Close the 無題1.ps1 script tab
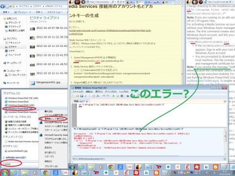235x176 pixels. (87, 101)
